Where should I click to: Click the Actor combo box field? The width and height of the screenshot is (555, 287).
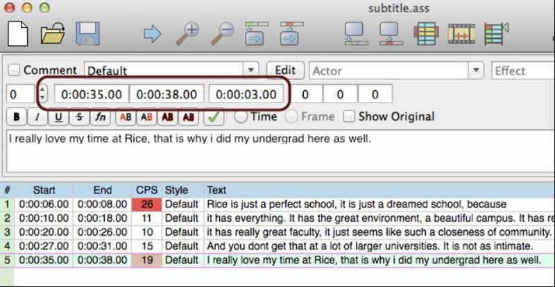pos(389,71)
